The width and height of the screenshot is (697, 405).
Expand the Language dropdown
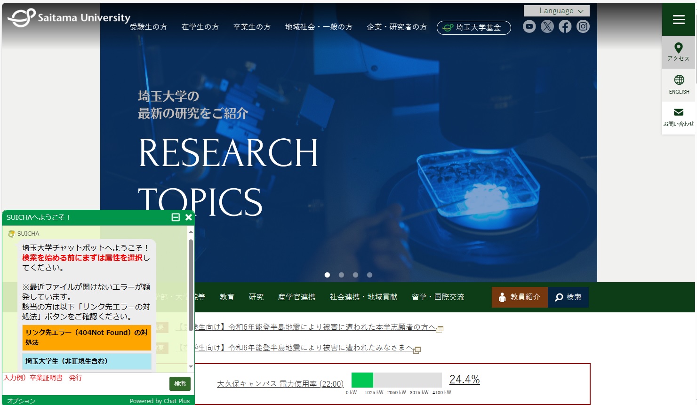tap(556, 11)
